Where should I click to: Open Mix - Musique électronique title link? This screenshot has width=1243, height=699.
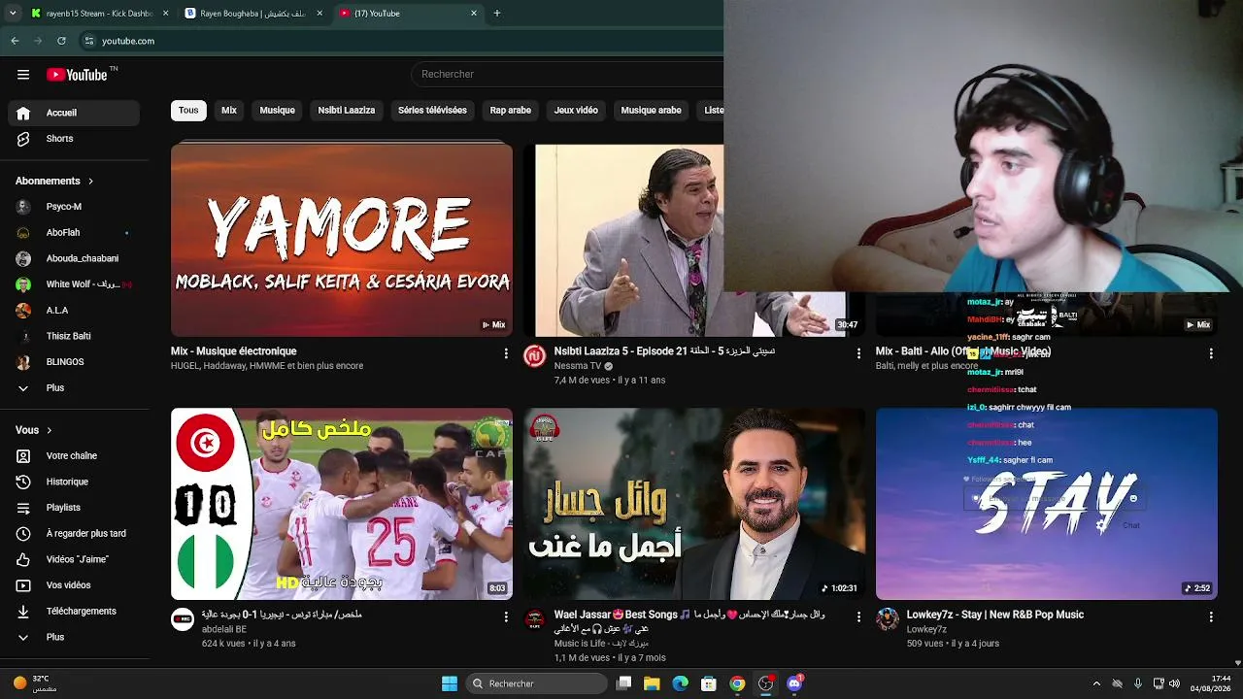pyautogui.click(x=234, y=351)
